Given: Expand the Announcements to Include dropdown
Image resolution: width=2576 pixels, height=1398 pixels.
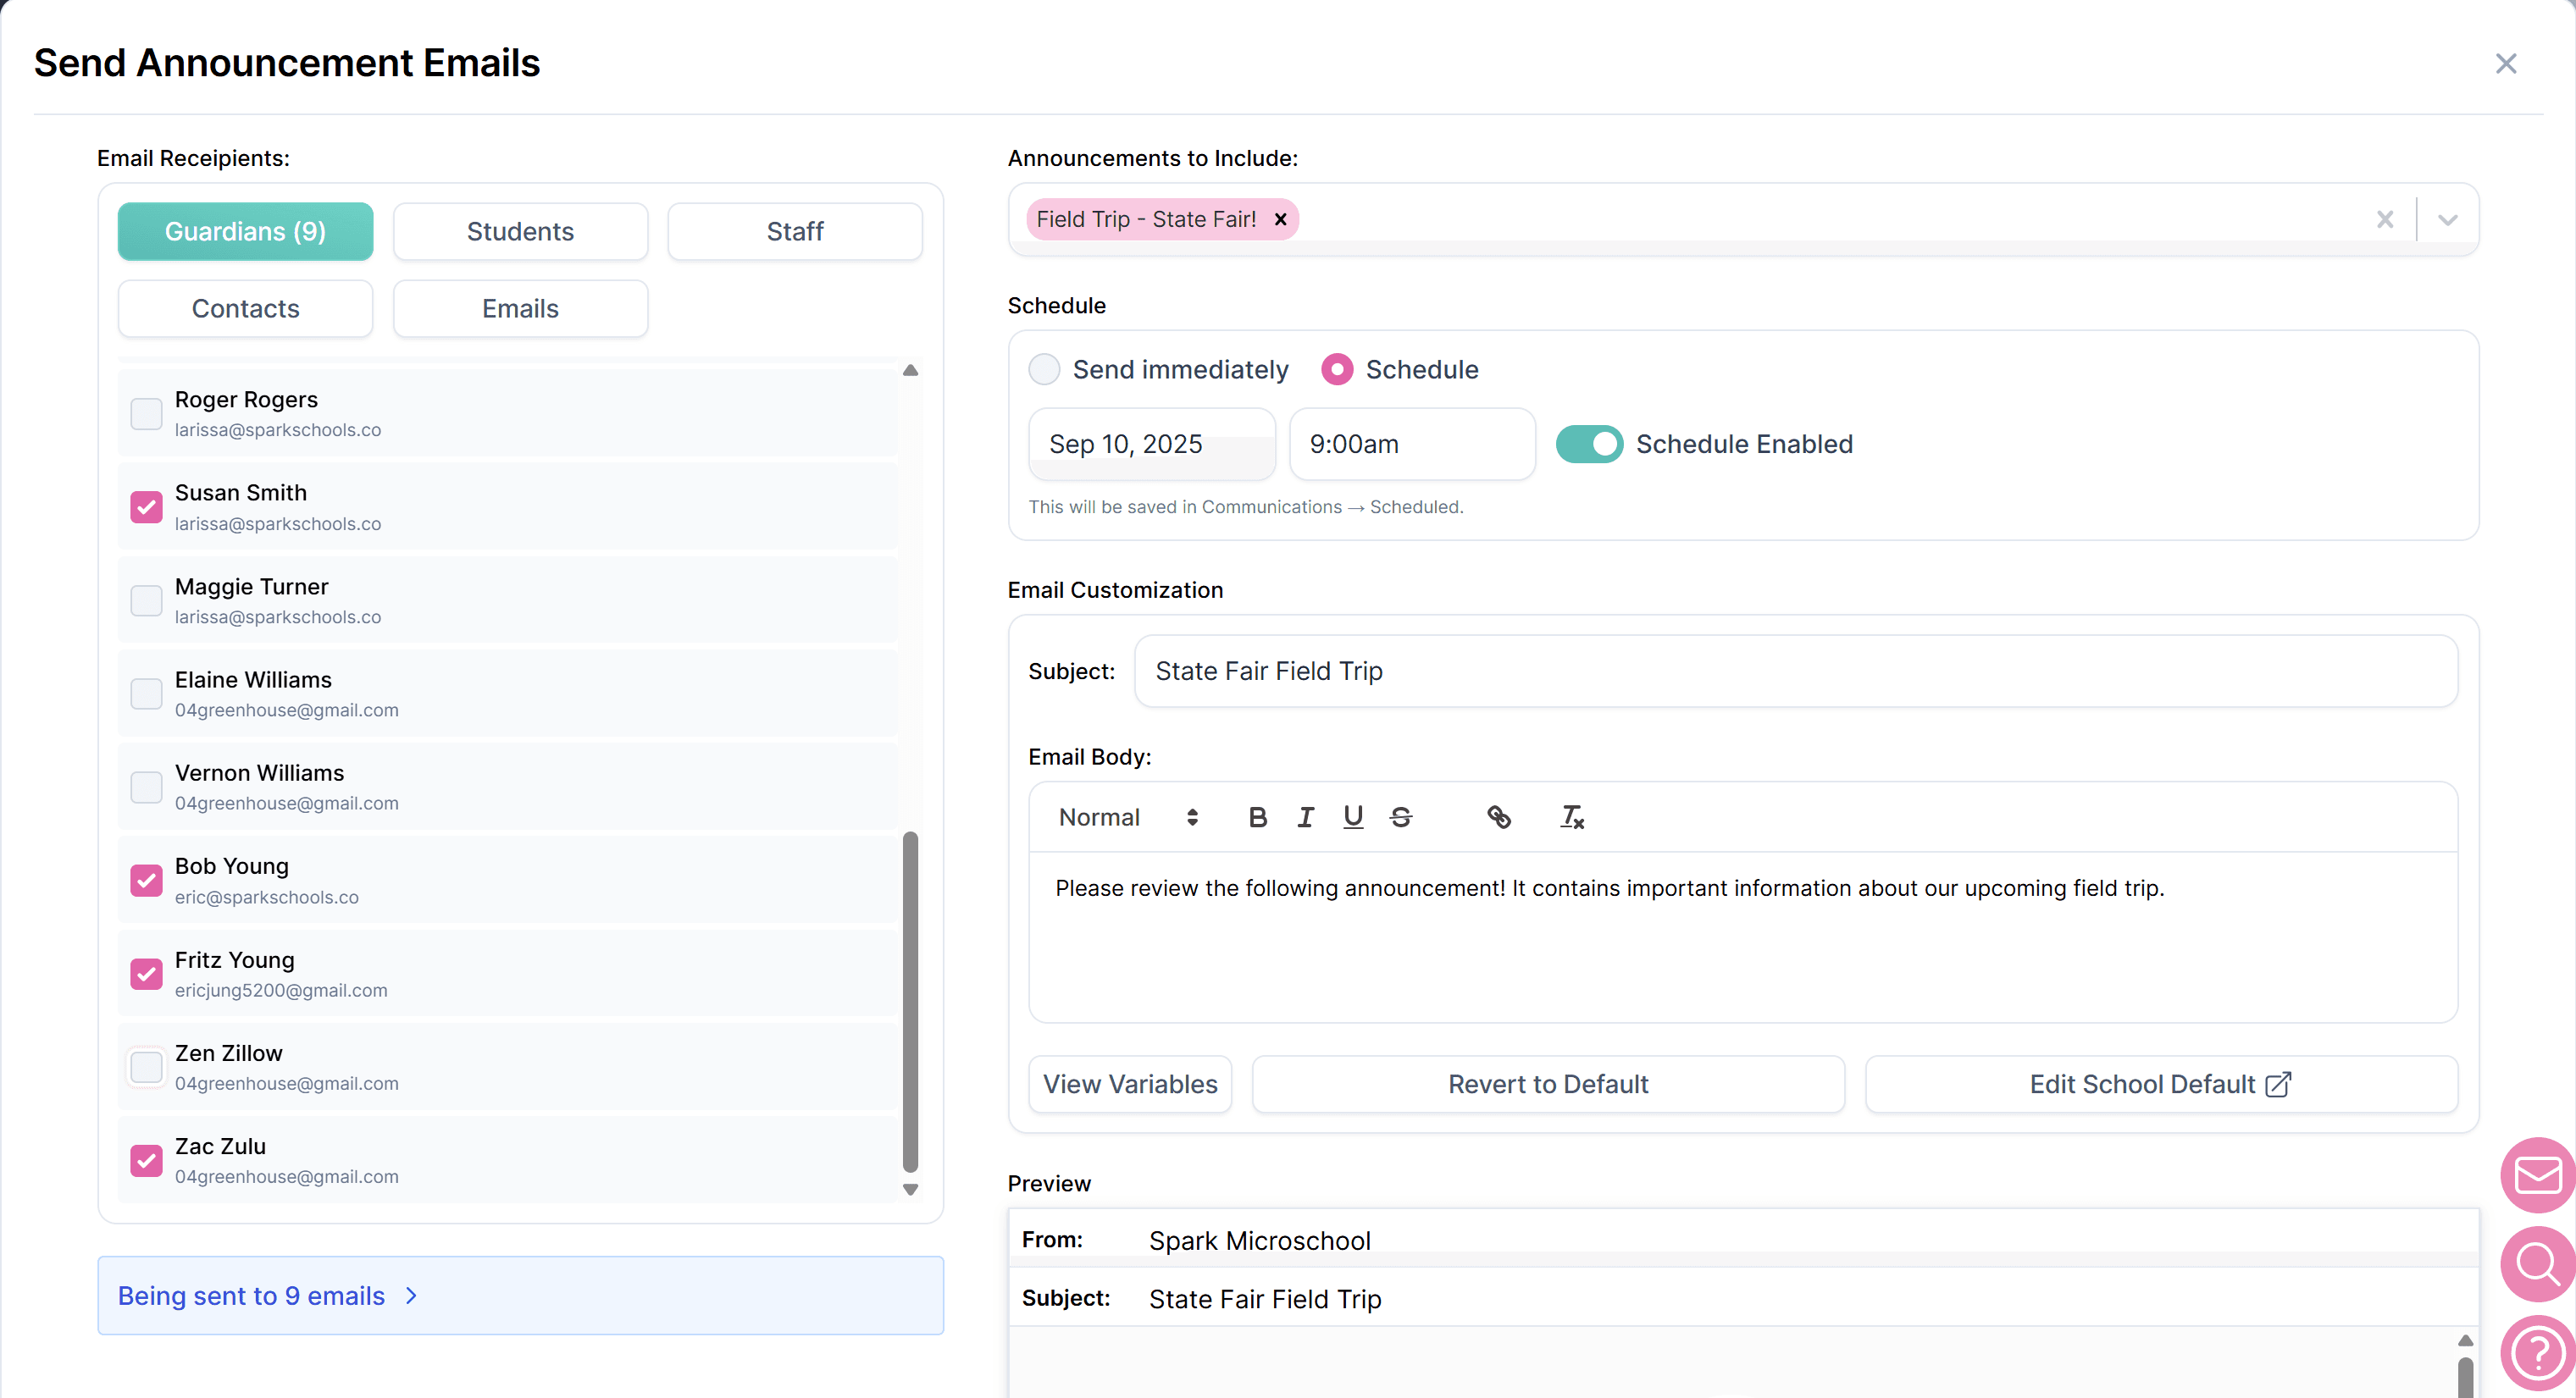Looking at the screenshot, I should click(x=2447, y=220).
